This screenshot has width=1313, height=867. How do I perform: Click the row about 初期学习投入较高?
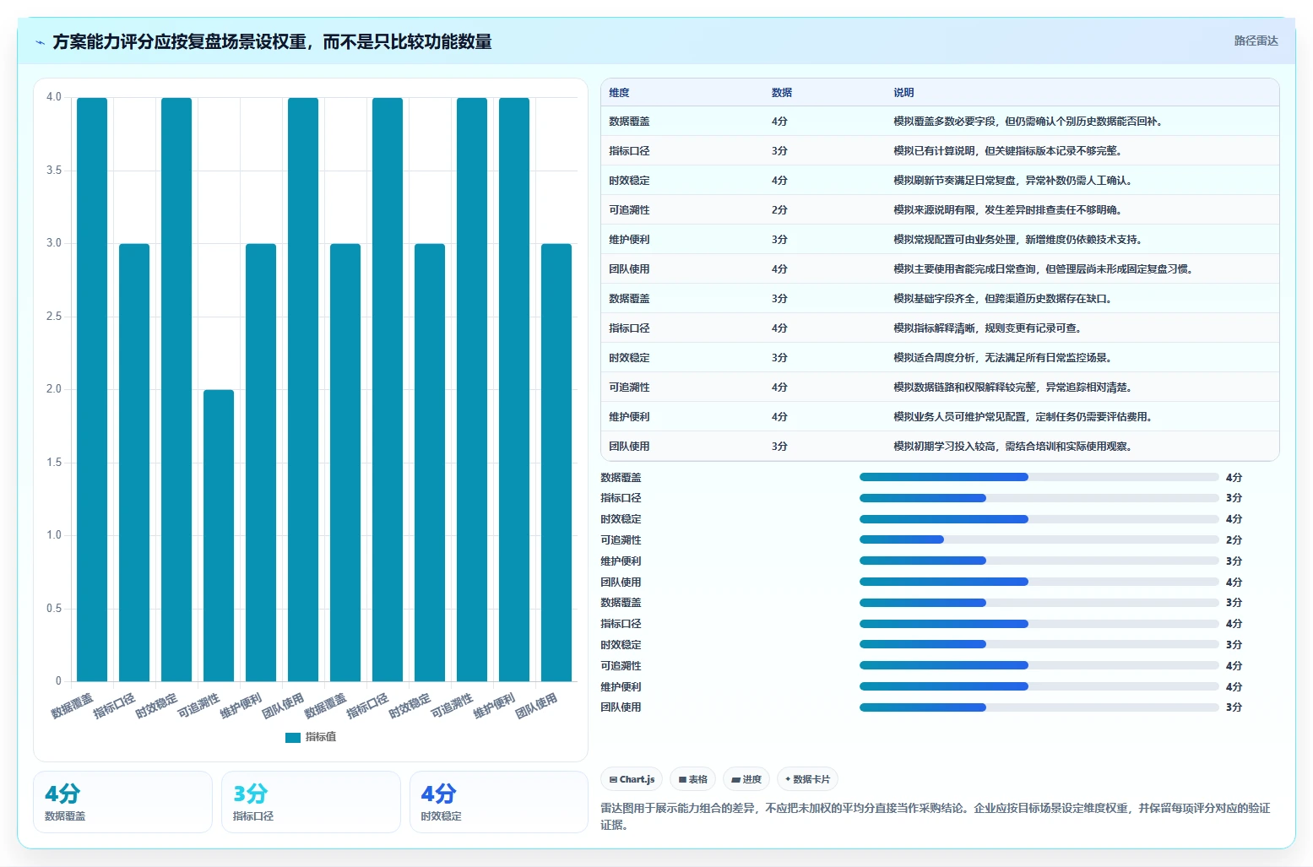tap(940, 447)
